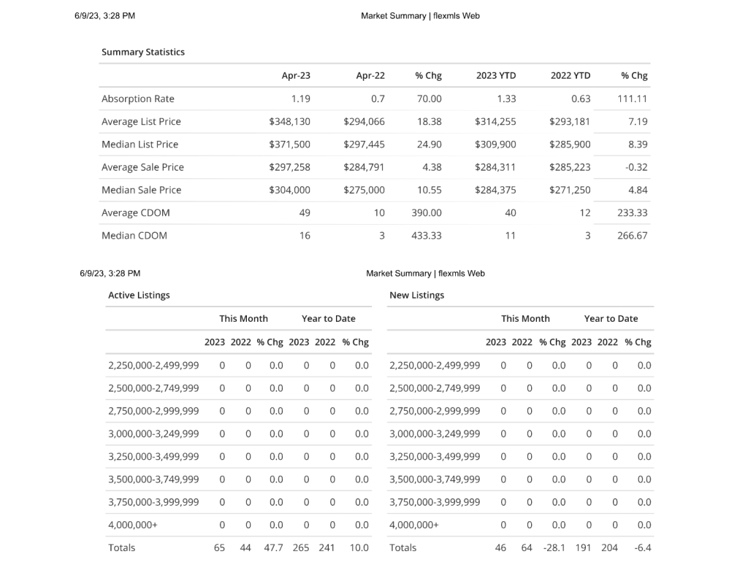Select the Absorption Rate row label
Image resolution: width=748 pixels, height=570 pixels.
[138, 99]
